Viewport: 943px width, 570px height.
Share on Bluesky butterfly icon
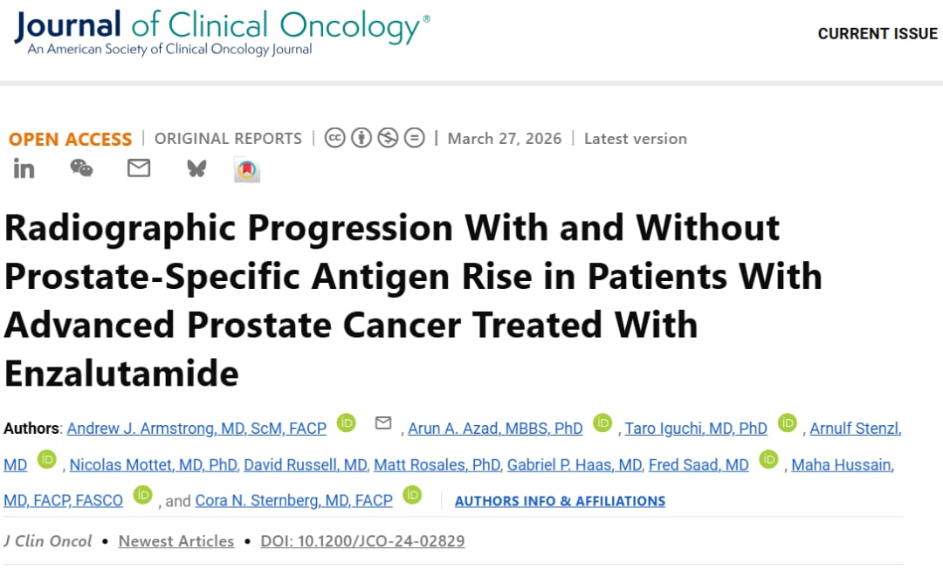[x=196, y=168]
